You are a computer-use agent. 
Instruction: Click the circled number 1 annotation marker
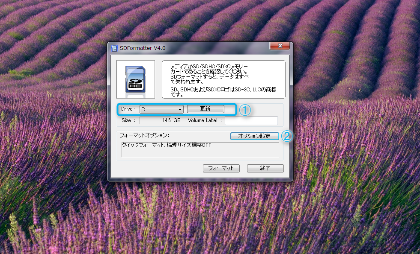click(244, 110)
